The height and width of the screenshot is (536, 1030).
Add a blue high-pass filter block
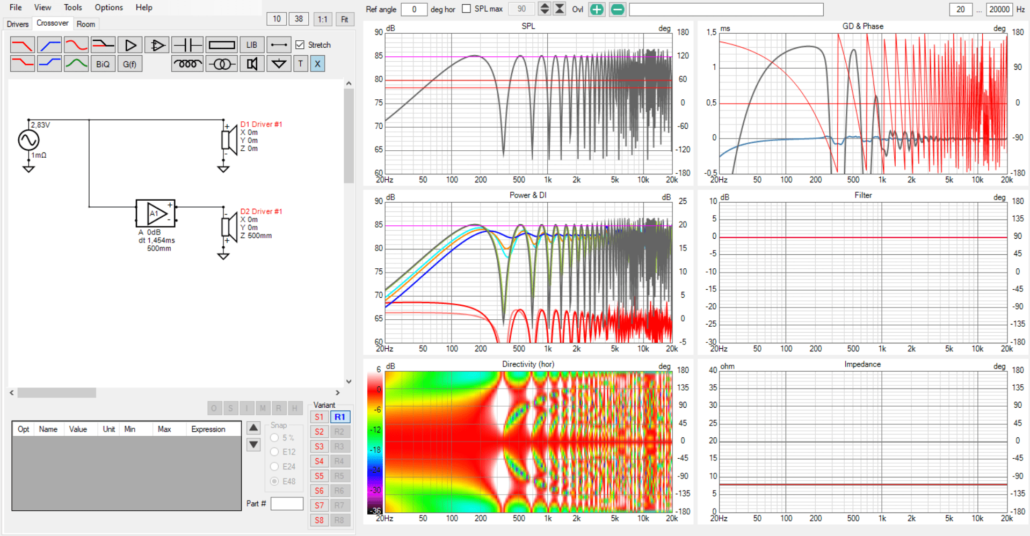(x=49, y=45)
